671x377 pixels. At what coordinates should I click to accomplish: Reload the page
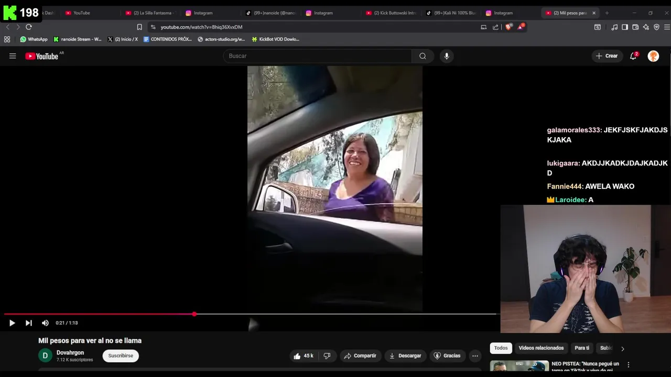(29, 27)
